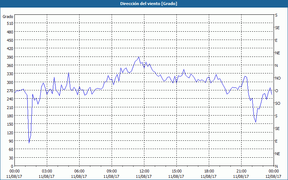This screenshot has width=288, height=180.
Task: Click the 'NO' compass label on right axis
Action: pos(278,78)
